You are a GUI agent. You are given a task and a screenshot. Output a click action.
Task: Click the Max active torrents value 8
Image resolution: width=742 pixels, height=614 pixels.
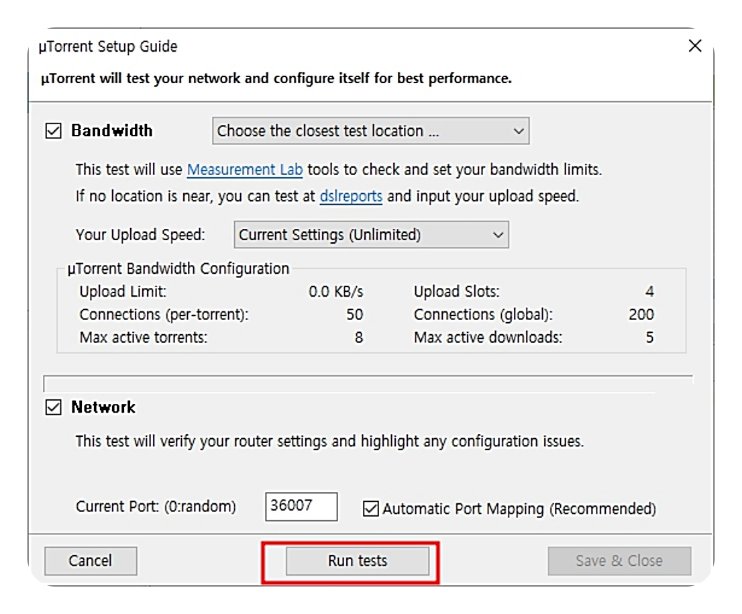point(359,338)
